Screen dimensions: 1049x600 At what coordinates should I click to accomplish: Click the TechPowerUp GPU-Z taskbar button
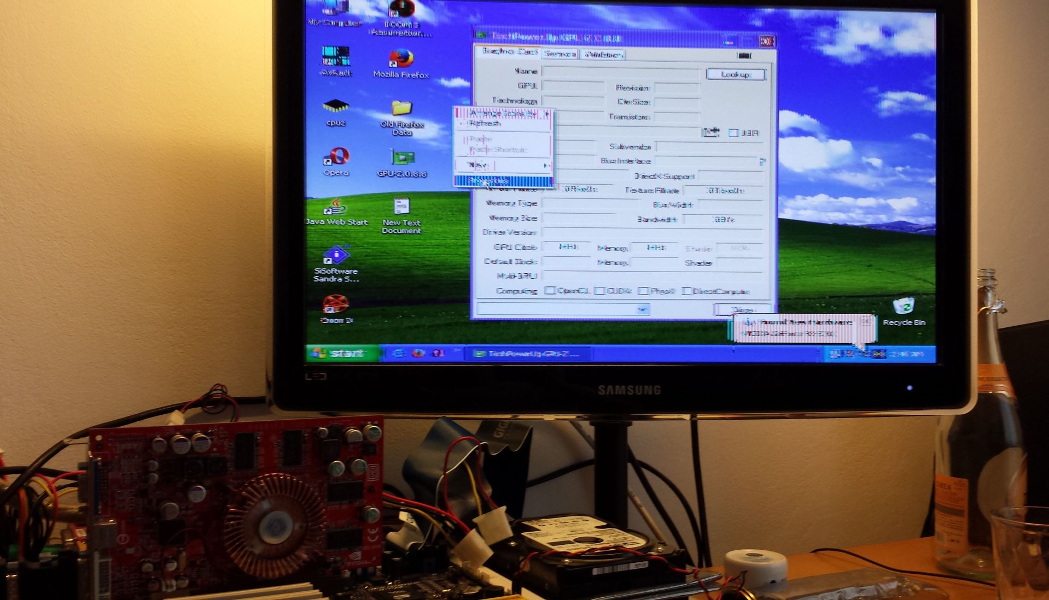528,354
